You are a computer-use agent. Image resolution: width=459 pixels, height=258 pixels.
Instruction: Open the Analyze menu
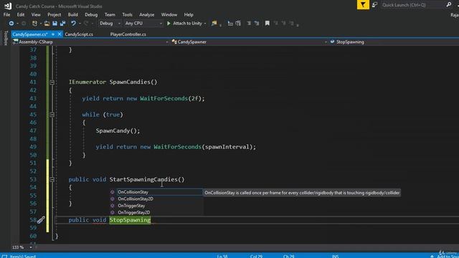pos(146,14)
